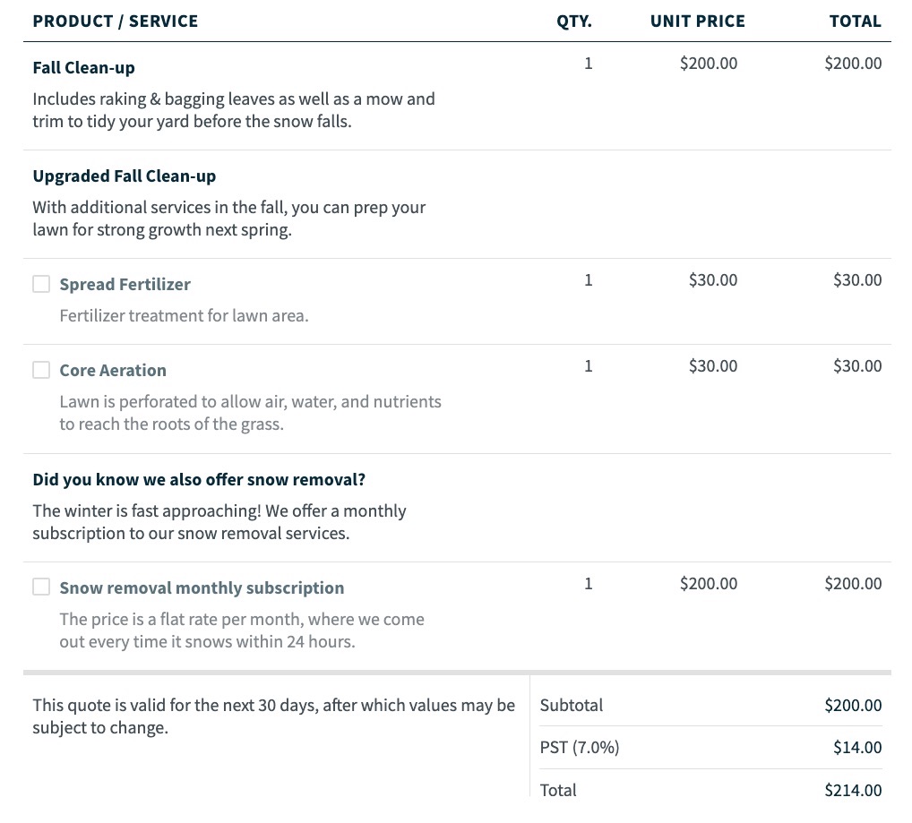Click the QTY. column header

tap(573, 21)
